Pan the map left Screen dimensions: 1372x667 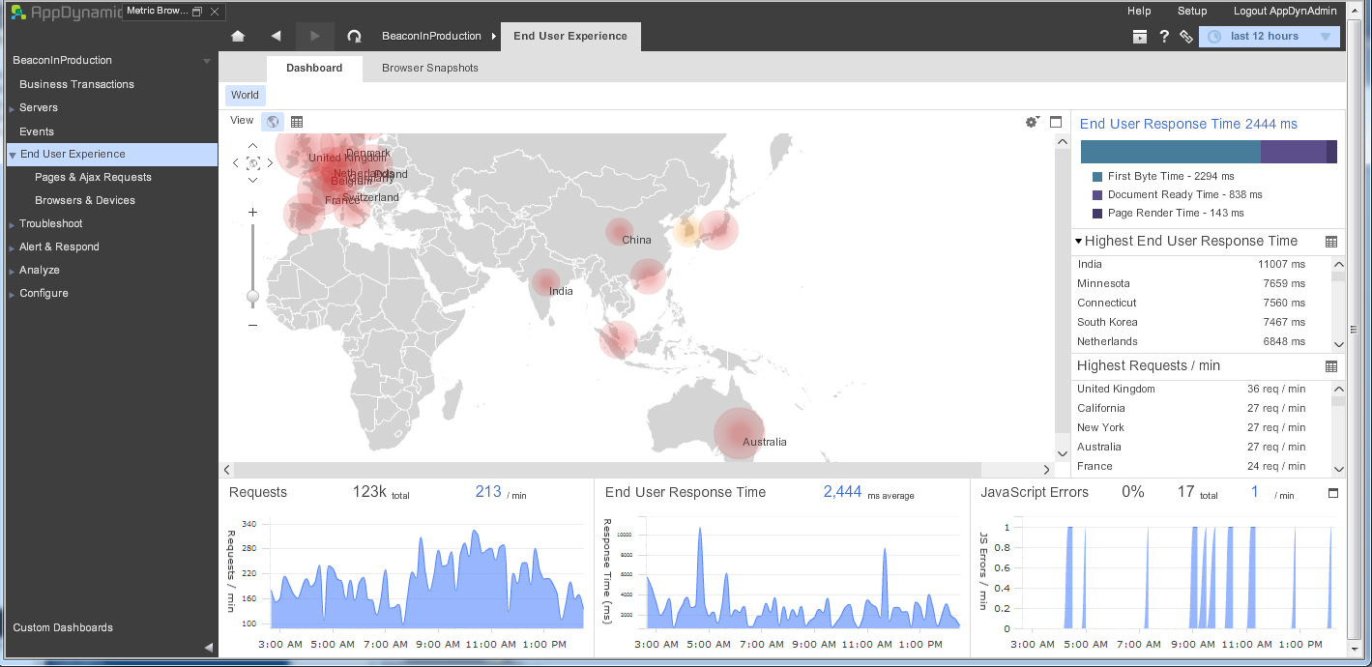click(236, 163)
